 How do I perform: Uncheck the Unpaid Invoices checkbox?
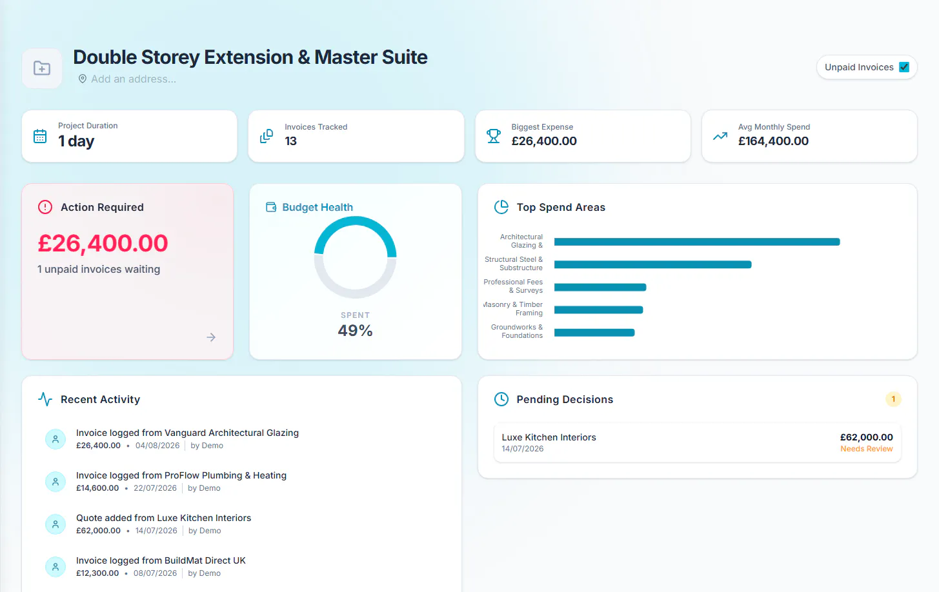[x=904, y=67]
